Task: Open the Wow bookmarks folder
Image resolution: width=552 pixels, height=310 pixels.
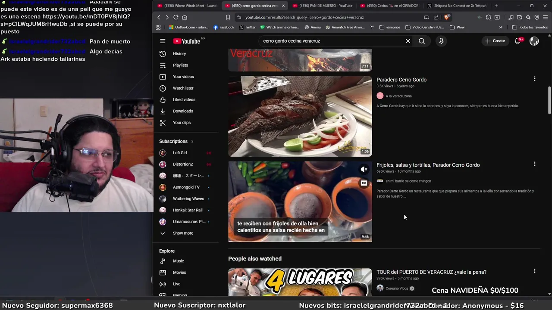Action: tap(457, 27)
